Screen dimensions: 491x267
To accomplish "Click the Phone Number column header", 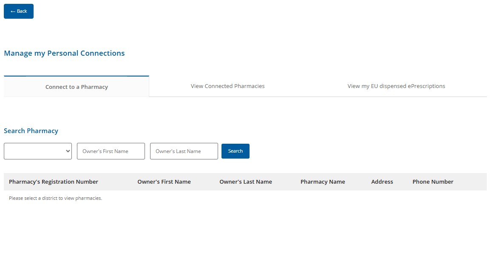I will [433, 182].
